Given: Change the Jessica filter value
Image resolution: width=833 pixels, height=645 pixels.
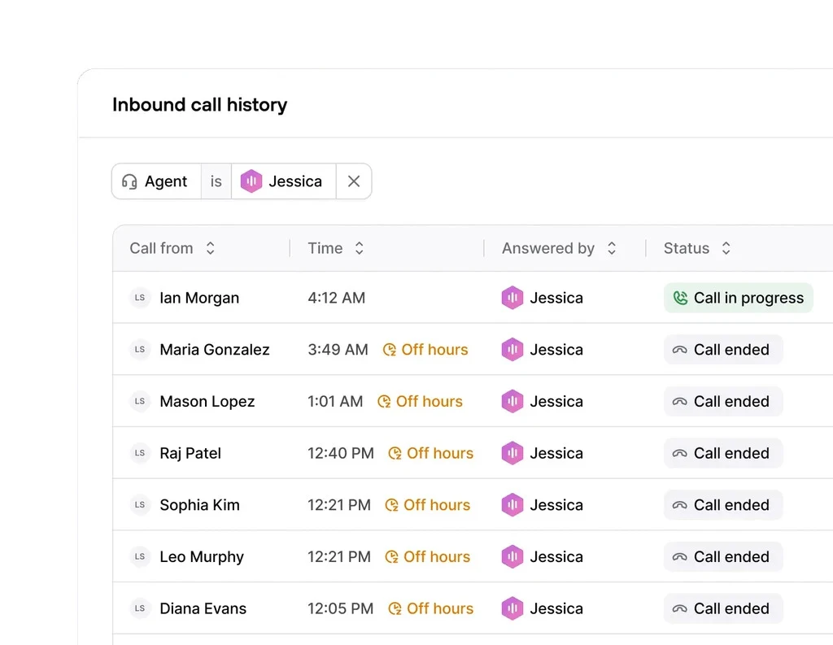Looking at the screenshot, I should pyautogui.click(x=284, y=181).
